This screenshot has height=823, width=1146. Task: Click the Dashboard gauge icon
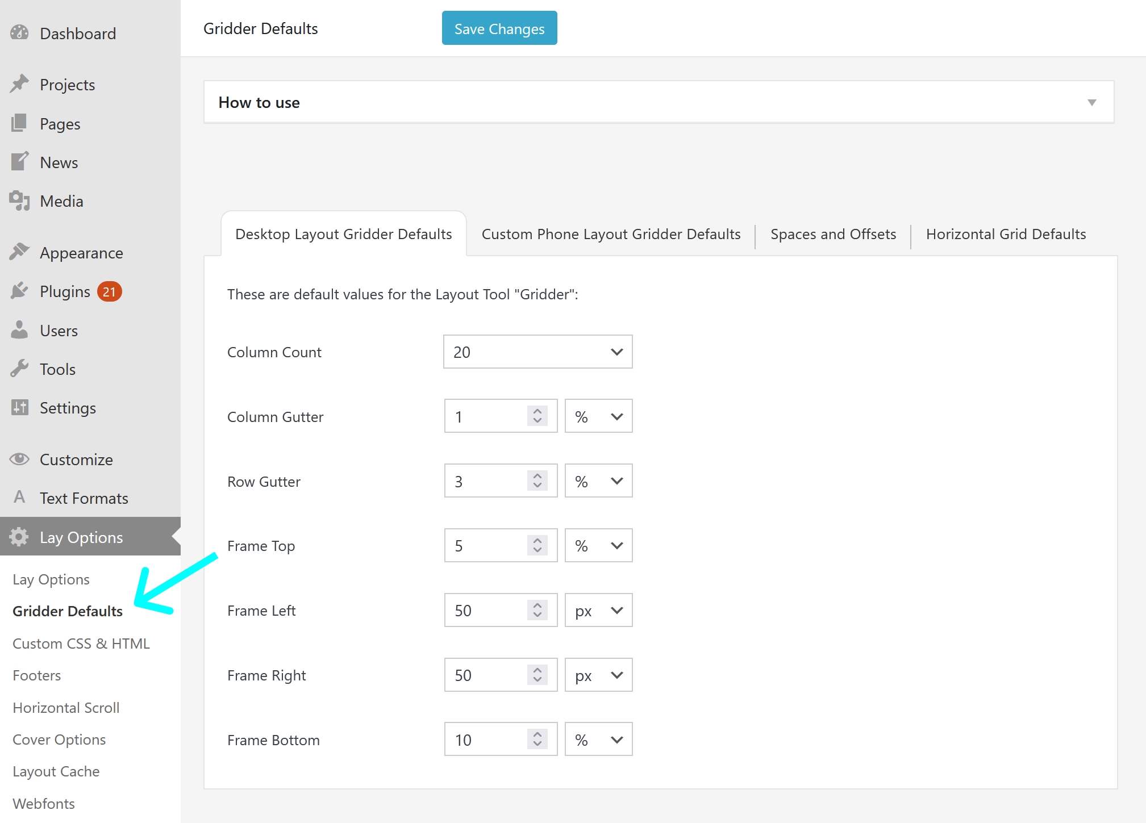point(19,33)
